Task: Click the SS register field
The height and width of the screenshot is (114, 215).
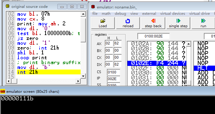Action: click(114, 84)
